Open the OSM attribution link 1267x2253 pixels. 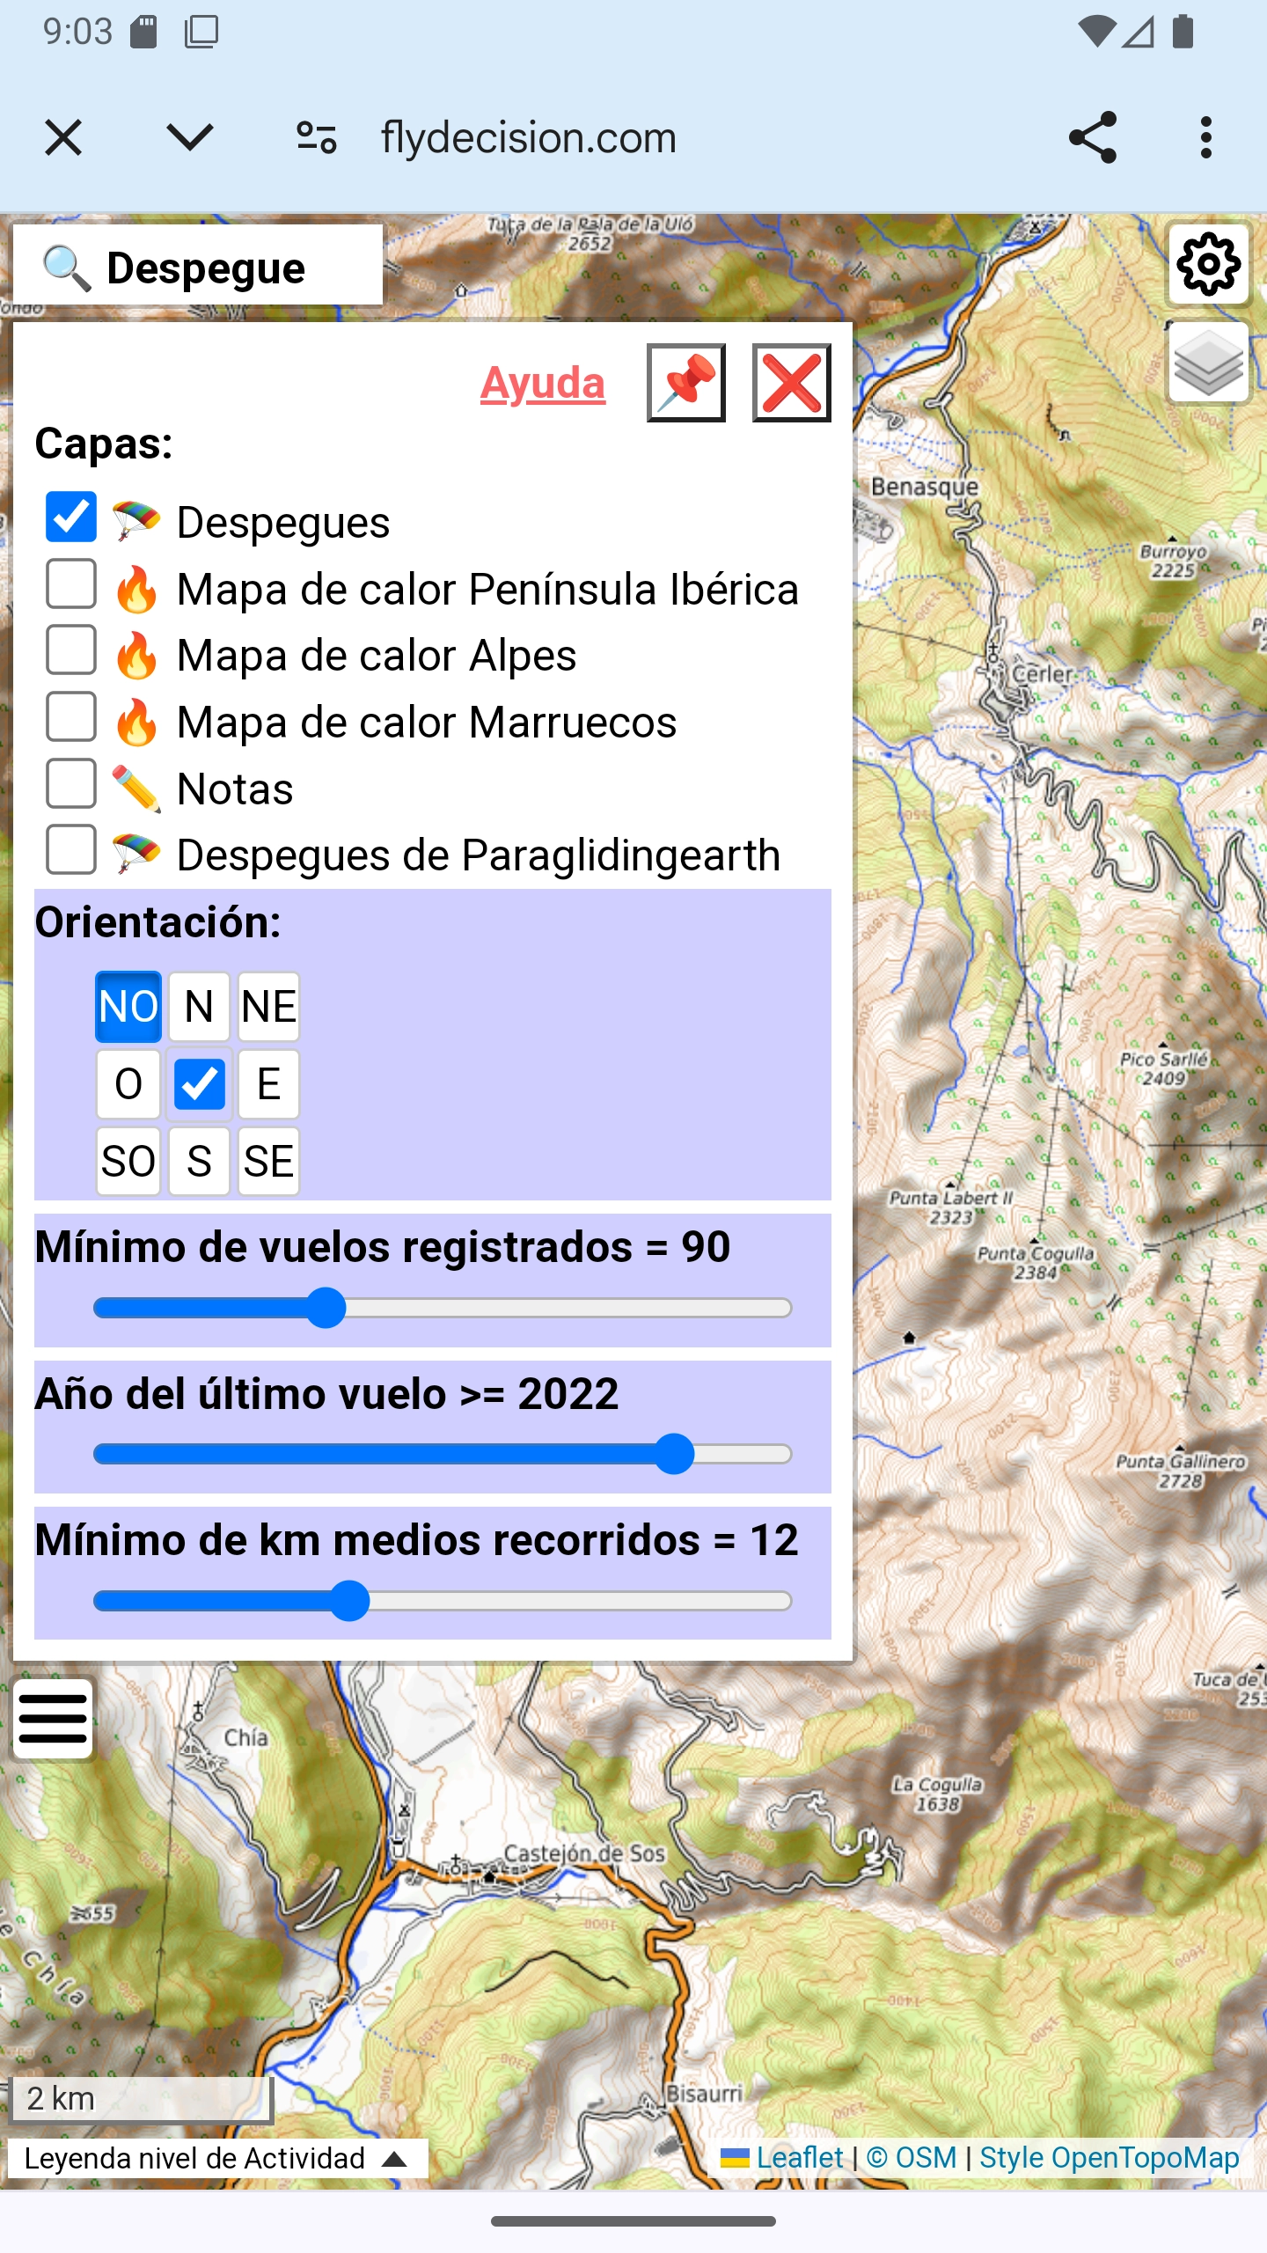912,2157
